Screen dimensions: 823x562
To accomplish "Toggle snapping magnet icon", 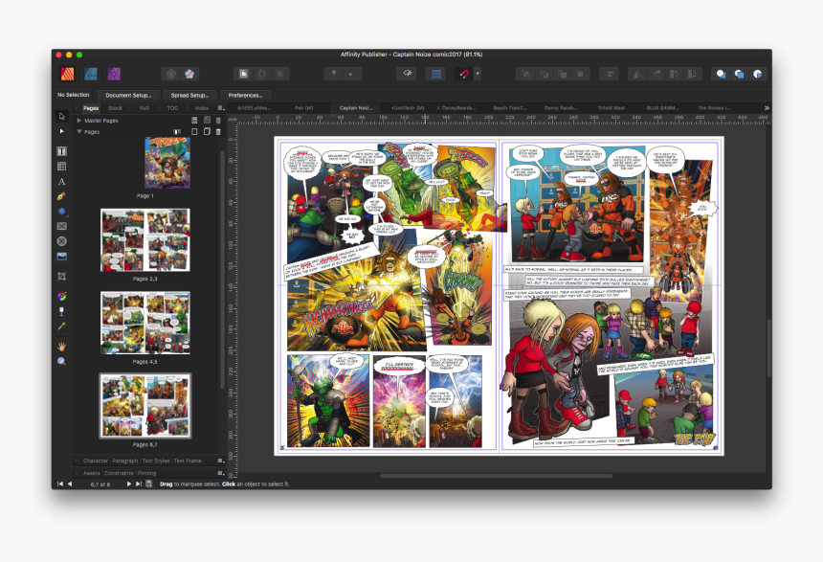I will coord(463,74).
